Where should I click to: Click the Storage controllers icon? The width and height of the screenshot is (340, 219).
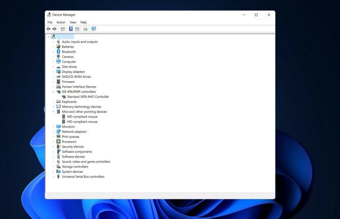tap(58, 166)
